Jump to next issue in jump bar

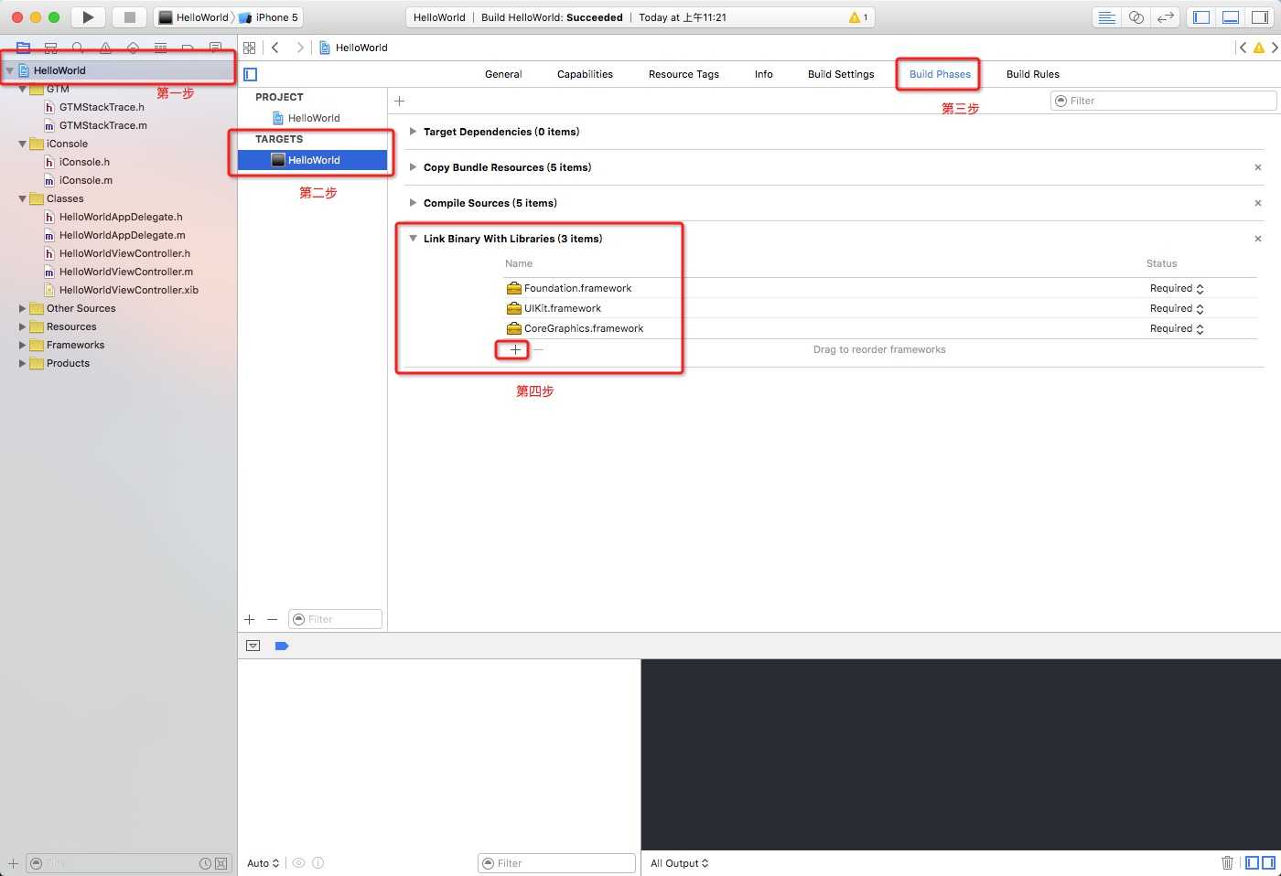[1275, 48]
